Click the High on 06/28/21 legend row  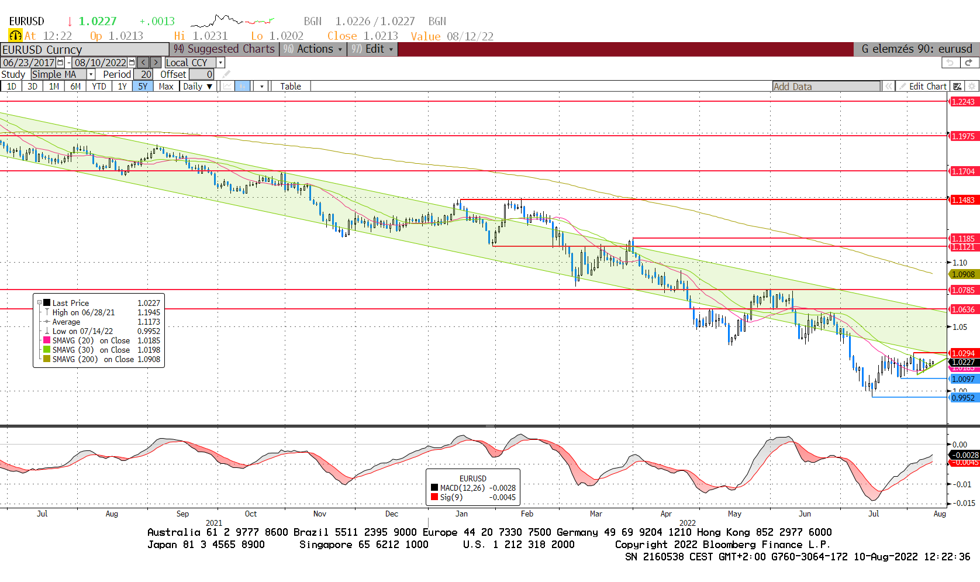point(102,312)
